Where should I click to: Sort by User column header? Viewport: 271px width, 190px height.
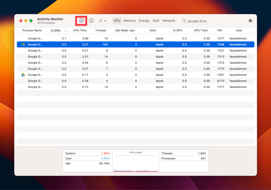(239, 30)
